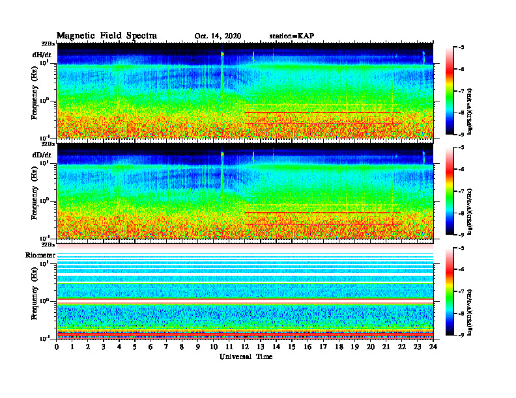Click hour tick label "3" on time axis
516x398 pixels.
click(x=104, y=347)
